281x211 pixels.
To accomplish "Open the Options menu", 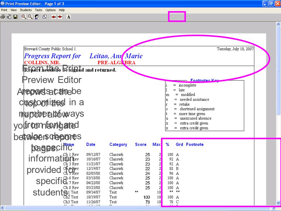I will [x=50, y=10].
